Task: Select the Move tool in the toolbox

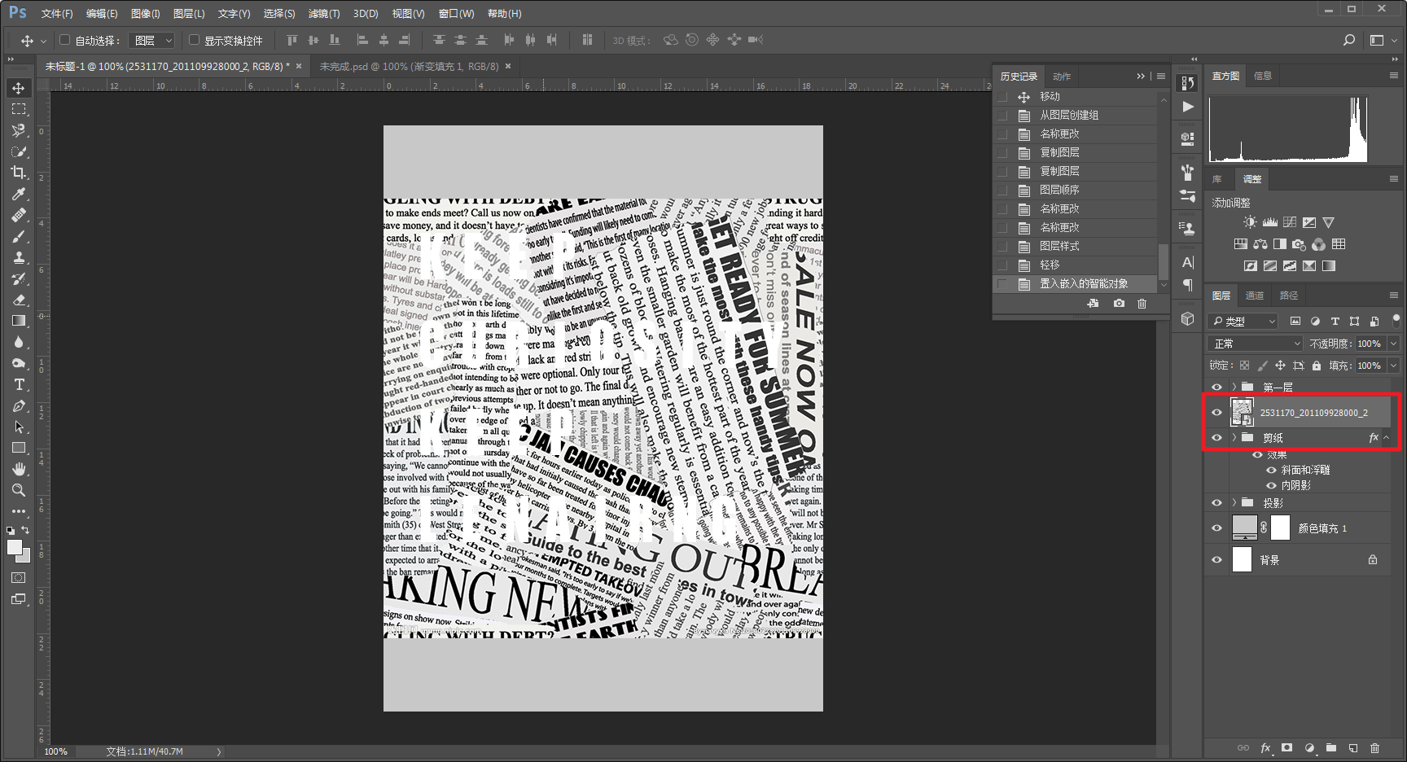Action: coord(19,88)
